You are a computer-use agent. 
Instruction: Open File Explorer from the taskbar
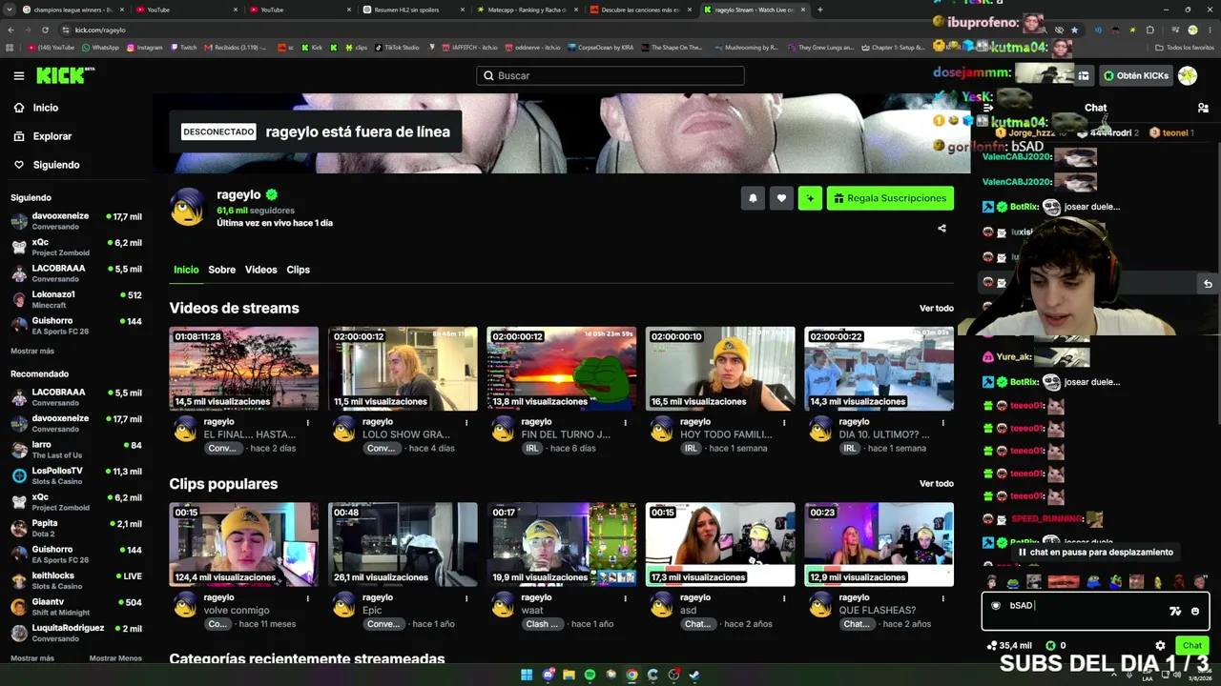coord(569,675)
